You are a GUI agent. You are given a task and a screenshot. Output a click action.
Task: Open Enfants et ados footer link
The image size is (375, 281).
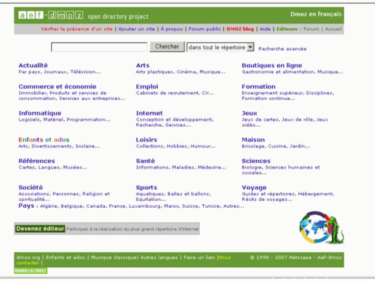coord(65,258)
